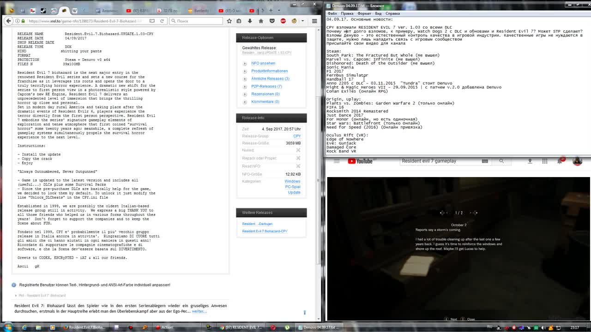Switch to the Steam pinned tab in Firefox
591x332 pixels.
(43, 10)
